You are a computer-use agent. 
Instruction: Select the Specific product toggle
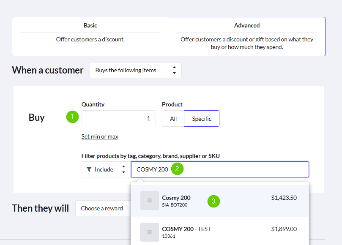[x=202, y=119]
